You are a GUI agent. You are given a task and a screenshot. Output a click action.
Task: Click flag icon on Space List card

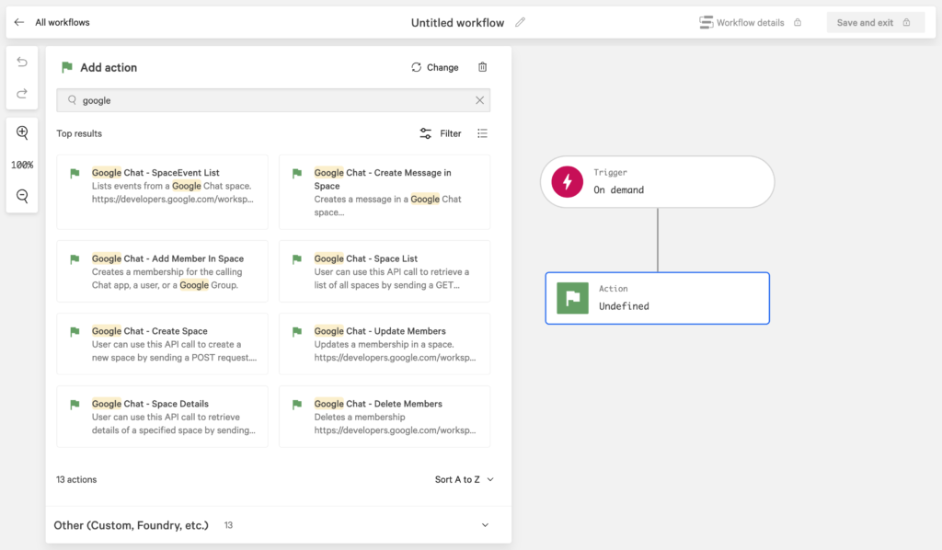(x=297, y=259)
